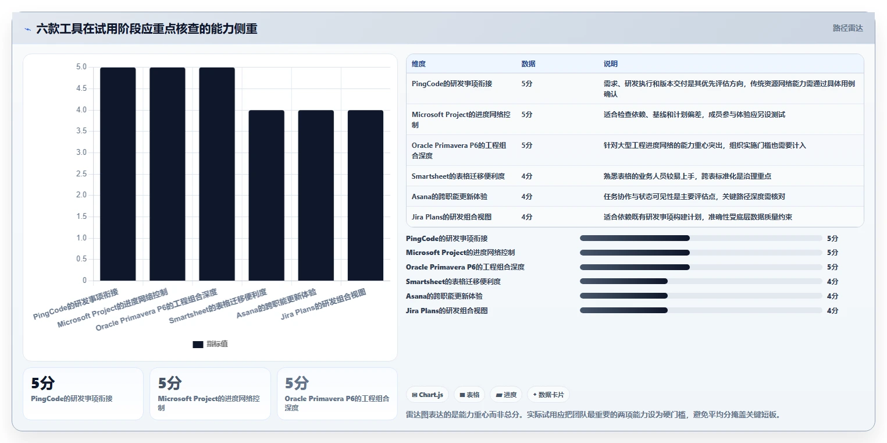Click the description 适合检查依赖、基线和计划偏差
The height and width of the screenshot is (443, 887).
pos(694,115)
